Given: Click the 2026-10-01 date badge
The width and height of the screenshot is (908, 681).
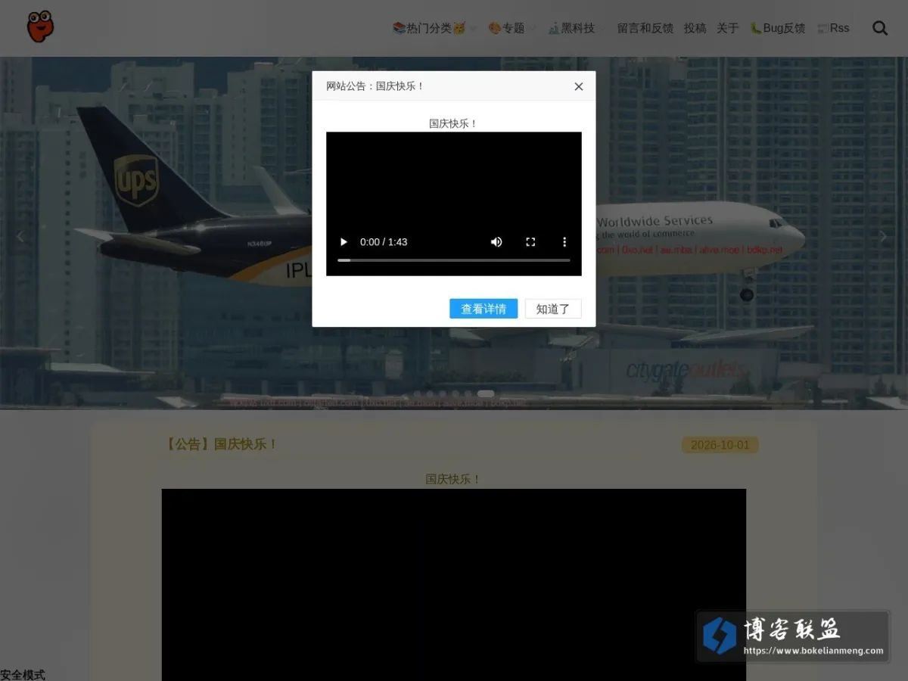Looking at the screenshot, I should (720, 445).
